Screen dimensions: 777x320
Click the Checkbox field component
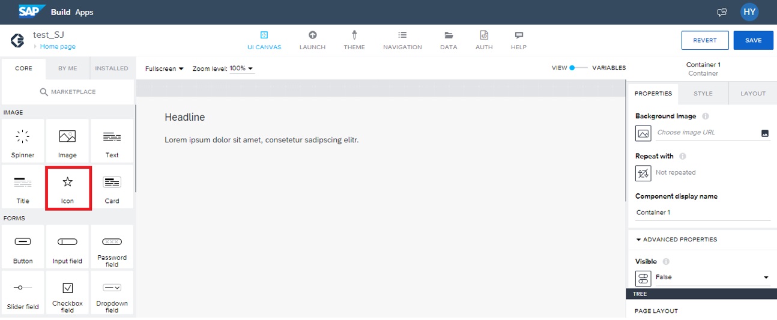point(67,288)
